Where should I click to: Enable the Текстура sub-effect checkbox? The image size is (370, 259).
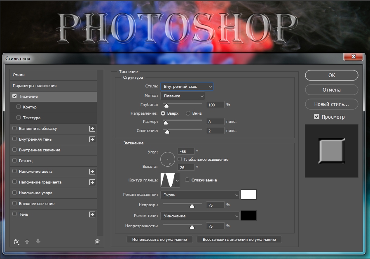(19, 118)
